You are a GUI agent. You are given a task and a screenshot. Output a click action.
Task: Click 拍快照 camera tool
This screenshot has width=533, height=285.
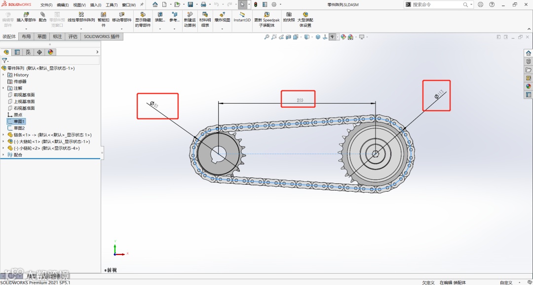pyautogui.click(x=289, y=17)
